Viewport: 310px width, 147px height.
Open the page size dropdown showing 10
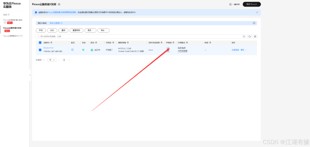pos(52,60)
